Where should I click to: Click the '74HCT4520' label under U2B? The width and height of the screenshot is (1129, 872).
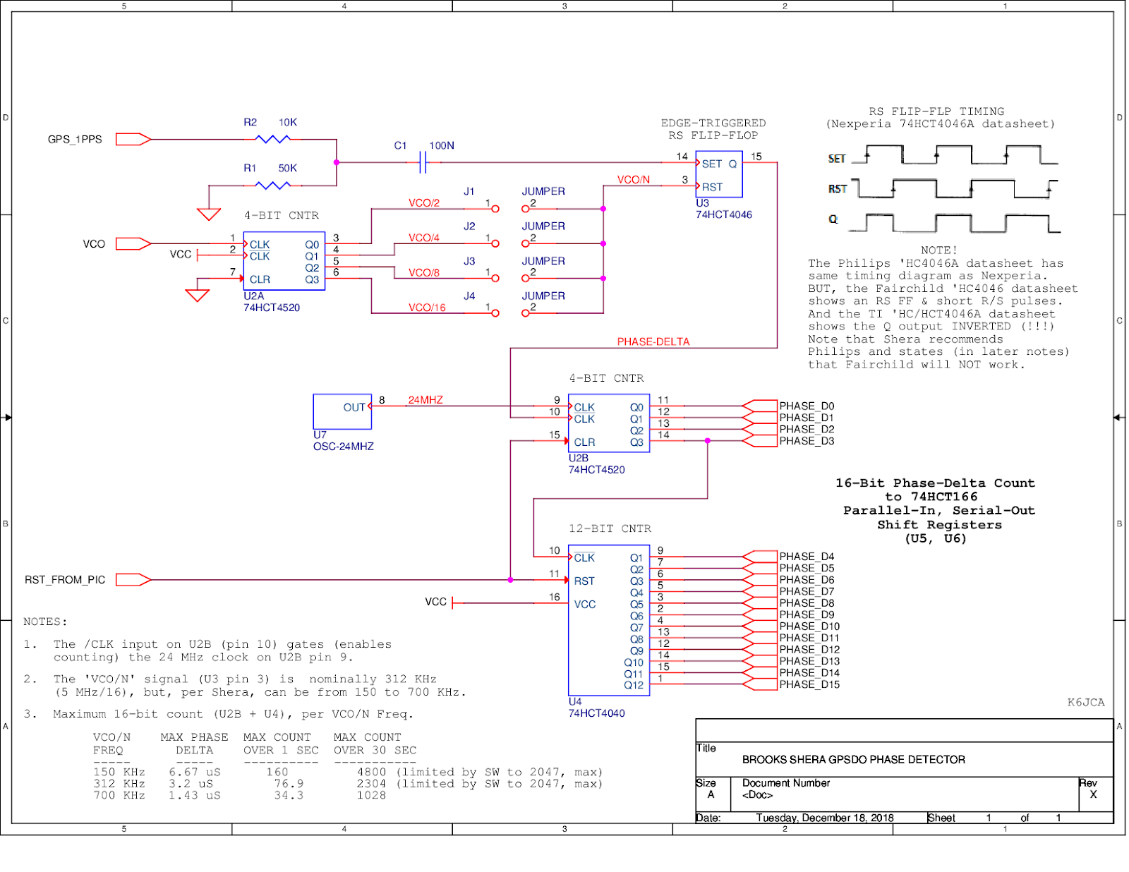tap(597, 470)
